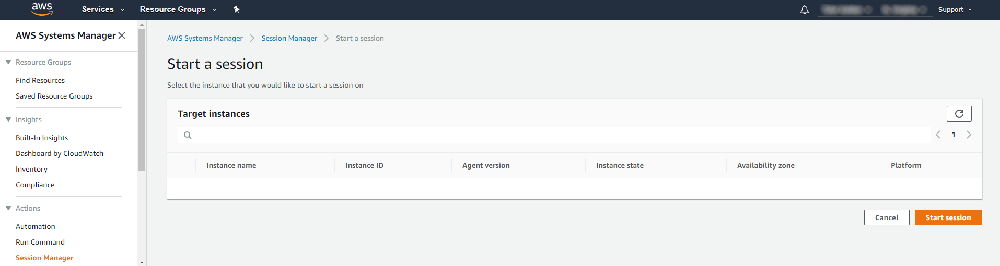The height and width of the screenshot is (266, 1000).
Task: Click the search magnifier icon
Action: (x=188, y=135)
